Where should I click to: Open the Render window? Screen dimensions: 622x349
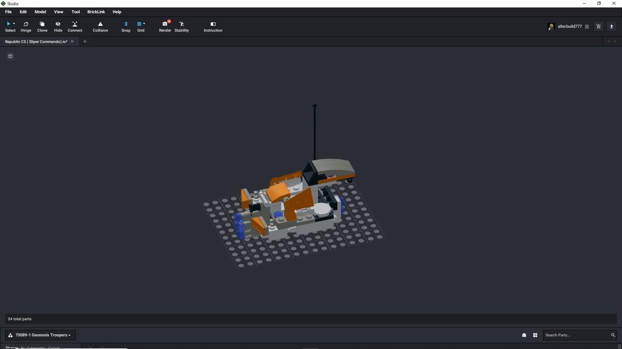(165, 27)
